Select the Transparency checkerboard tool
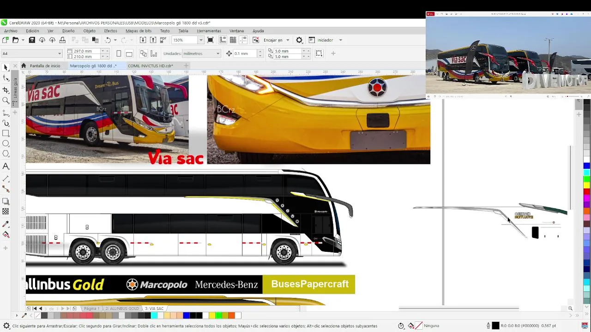This screenshot has width=591, height=332. click(6, 212)
